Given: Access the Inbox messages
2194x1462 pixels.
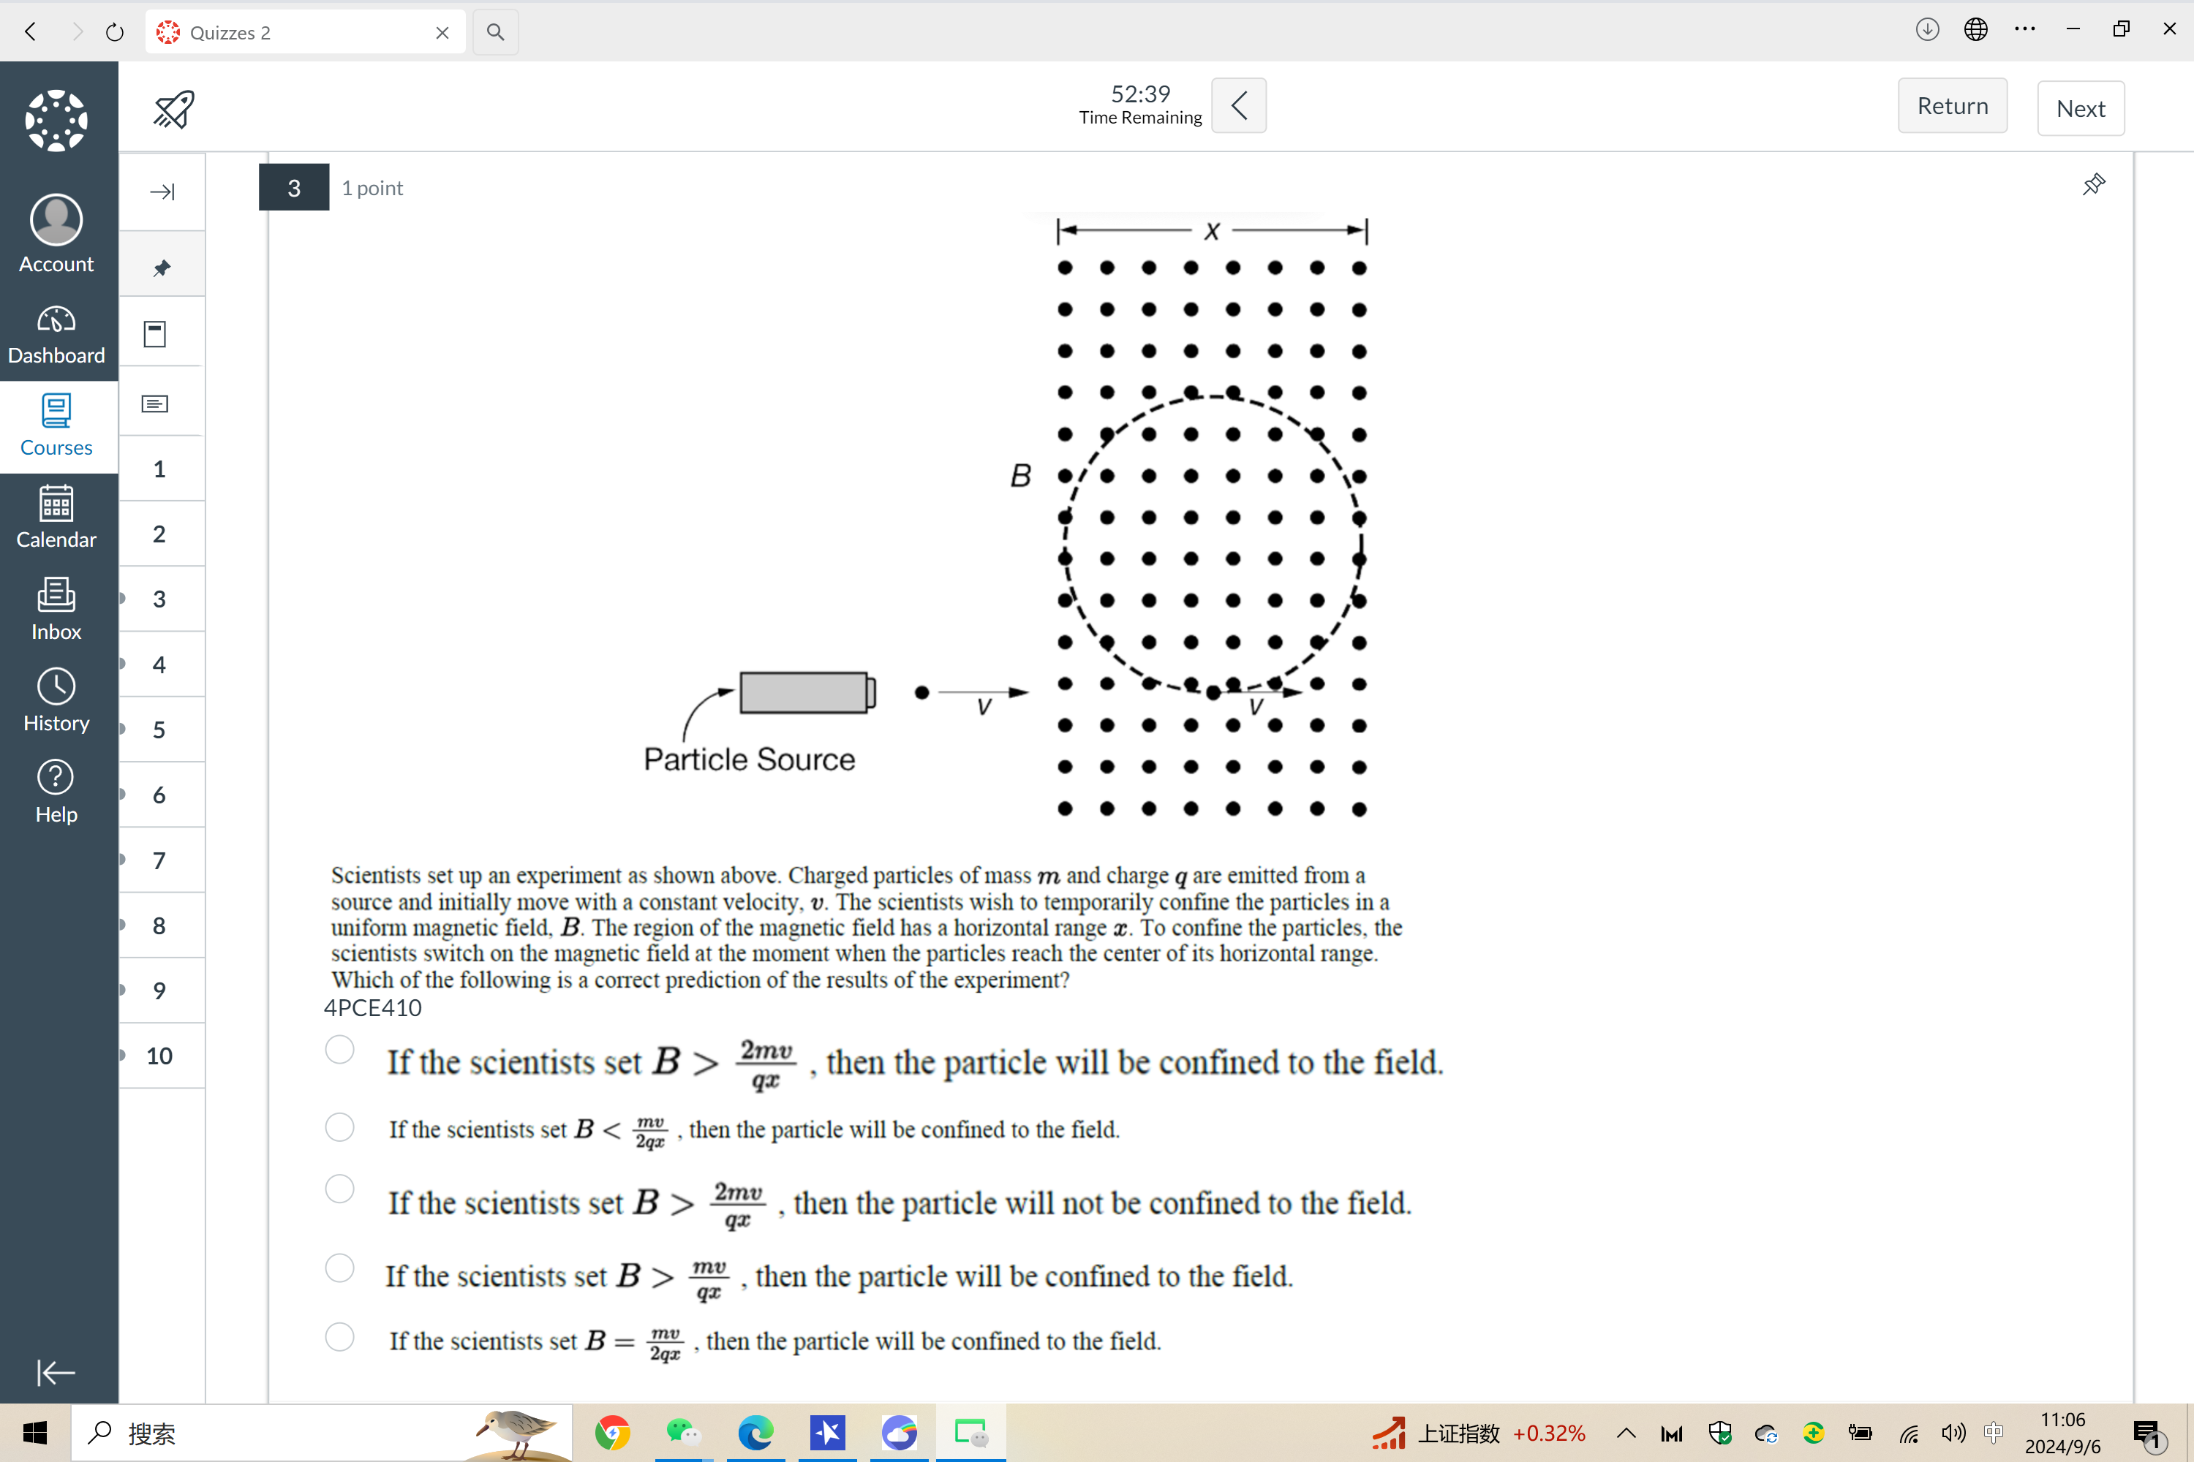Looking at the screenshot, I should [57, 610].
